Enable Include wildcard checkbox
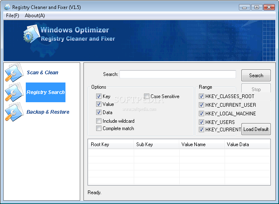The height and width of the screenshot is (204, 279). [x=99, y=121]
